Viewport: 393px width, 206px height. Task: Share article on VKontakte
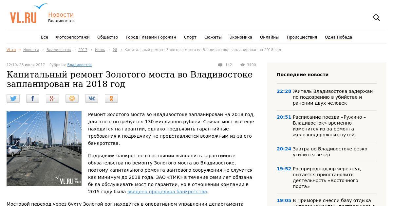(x=92, y=98)
